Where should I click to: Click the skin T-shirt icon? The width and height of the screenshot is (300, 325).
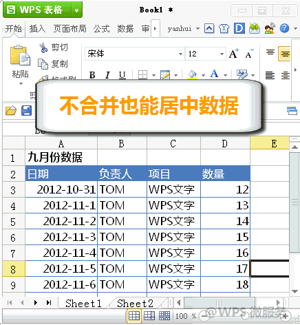pos(224,28)
